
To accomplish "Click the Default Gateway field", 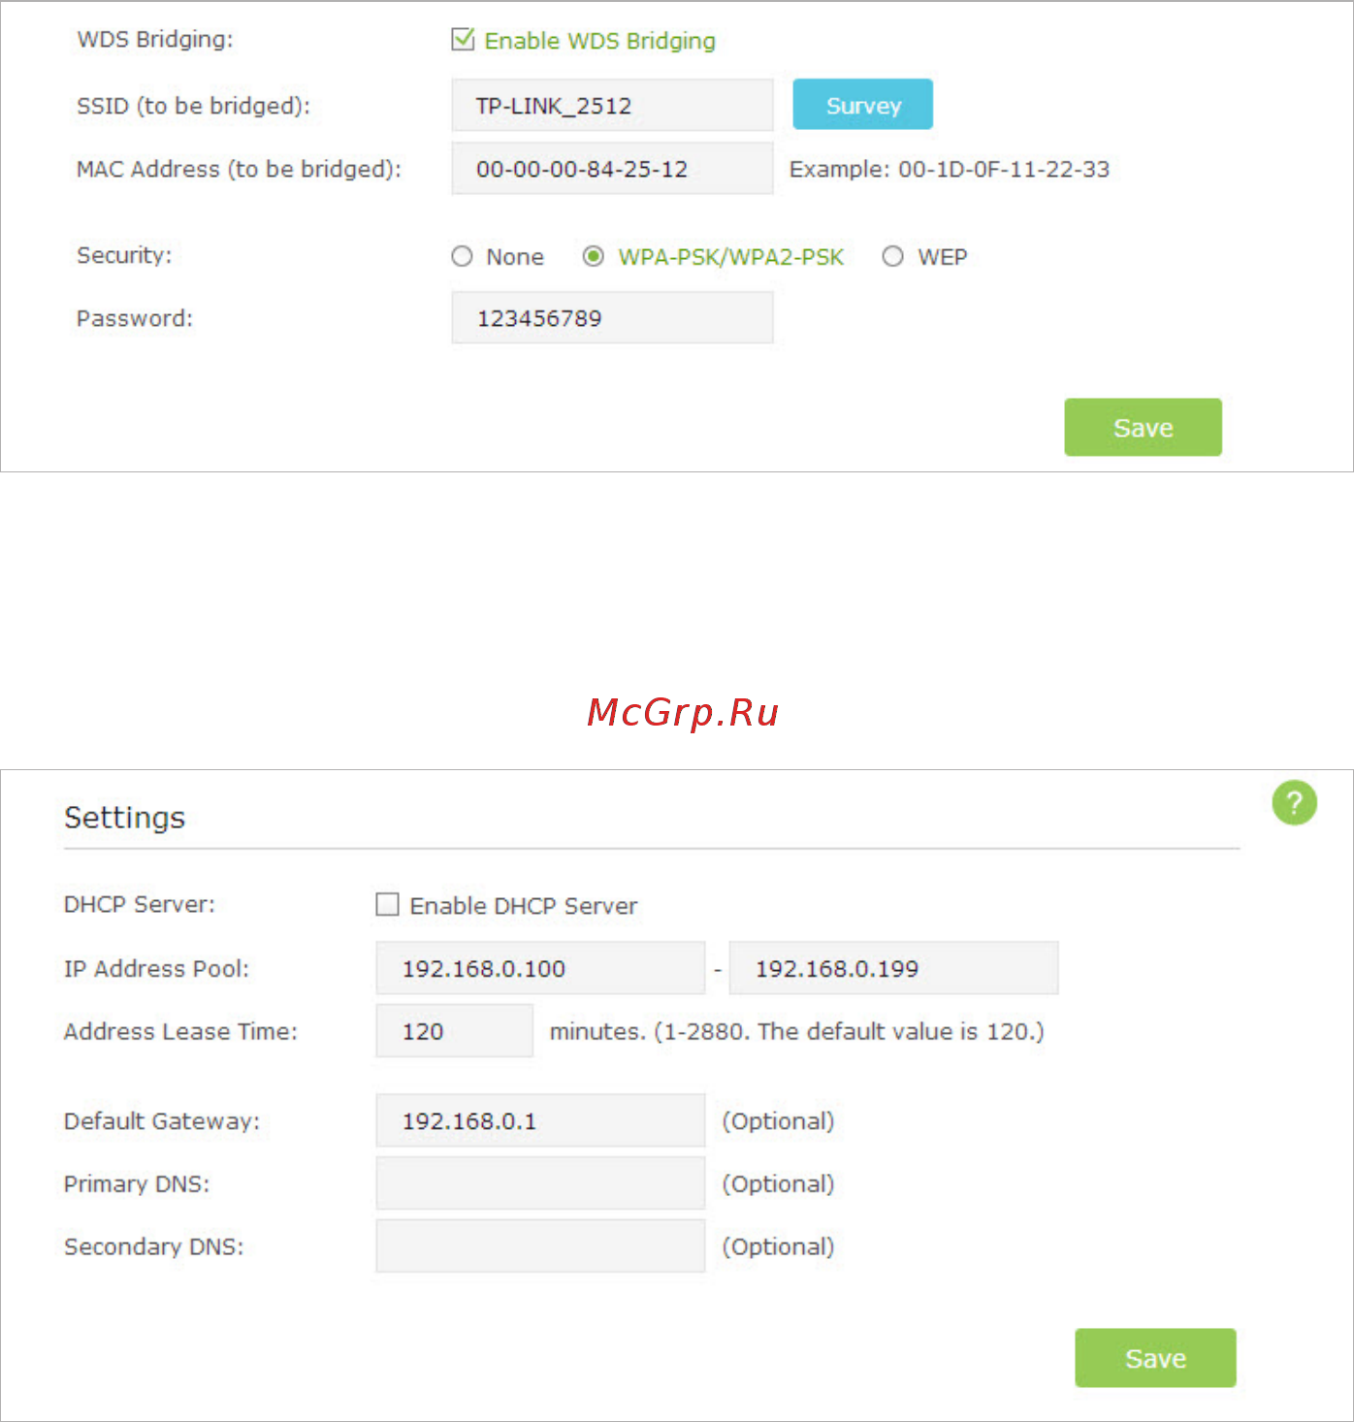I will coord(540,1120).
